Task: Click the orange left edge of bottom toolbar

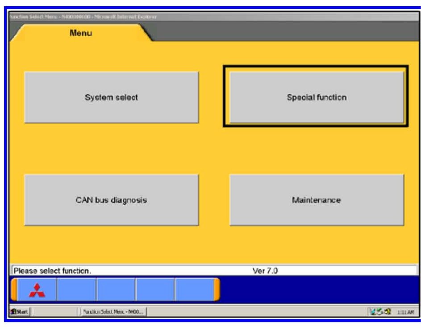Action: tap(14, 290)
